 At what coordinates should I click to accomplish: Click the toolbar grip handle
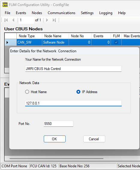(x=1, y=20)
